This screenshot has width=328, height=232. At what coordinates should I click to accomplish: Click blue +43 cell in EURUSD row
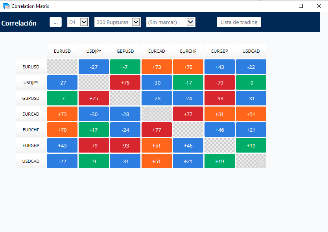(219, 67)
